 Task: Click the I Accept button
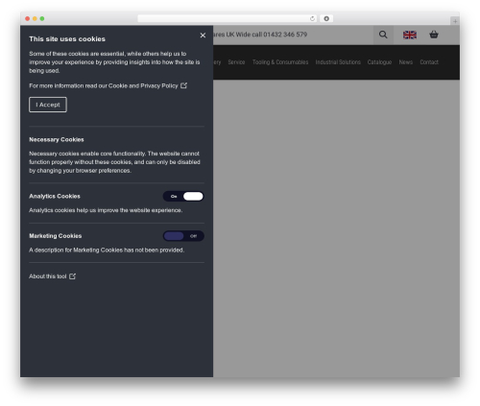pyautogui.click(x=48, y=105)
